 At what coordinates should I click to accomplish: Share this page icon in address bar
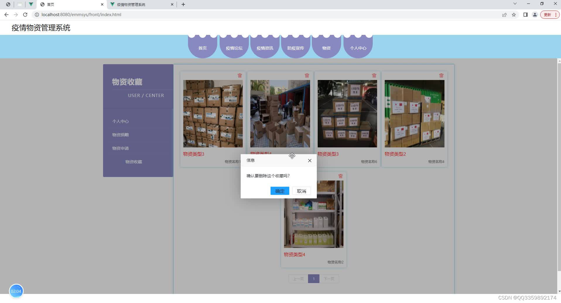pyautogui.click(x=504, y=15)
